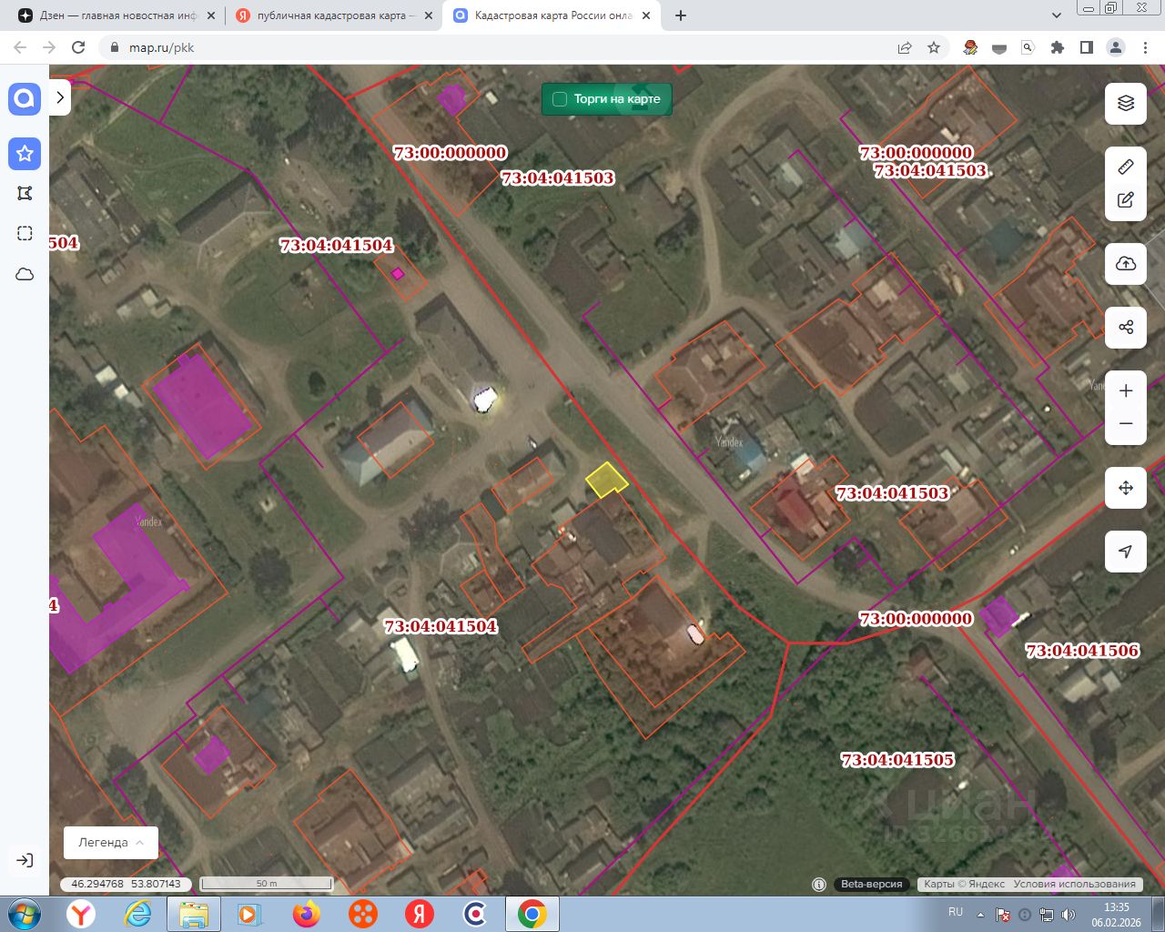Open a new browser tab
The height and width of the screenshot is (932, 1165).
click(x=681, y=15)
